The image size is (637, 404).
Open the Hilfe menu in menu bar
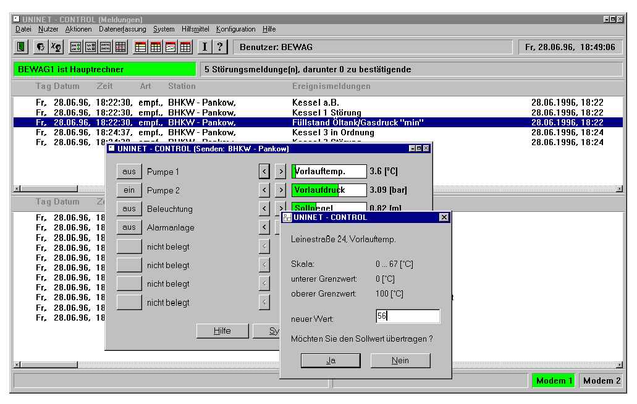pyautogui.click(x=269, y=29)
